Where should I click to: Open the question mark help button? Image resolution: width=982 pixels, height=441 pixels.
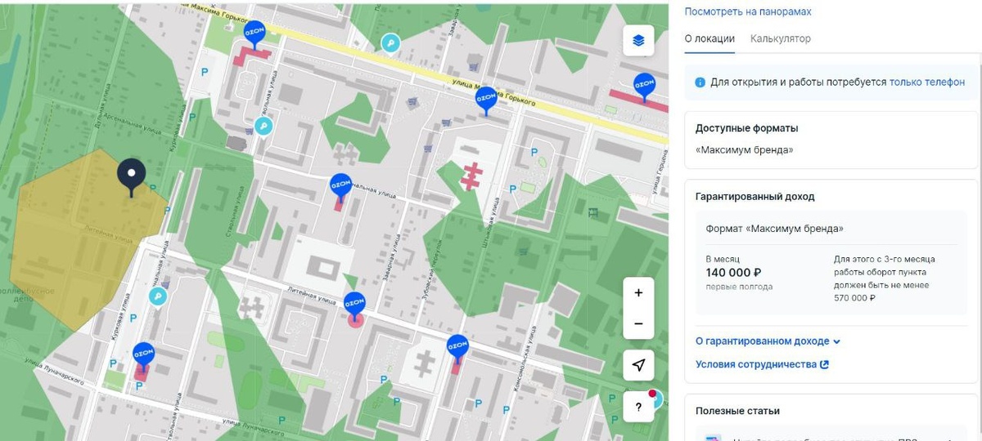tap(638, 406)
